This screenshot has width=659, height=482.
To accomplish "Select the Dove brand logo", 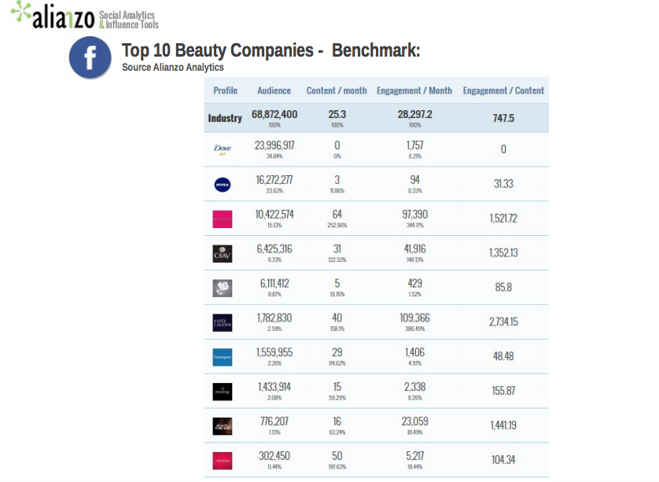I will [x=223, y=149].
